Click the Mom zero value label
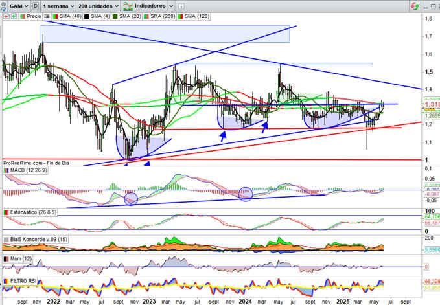Viewport: 440px width, 305px height. pos(426,267)
